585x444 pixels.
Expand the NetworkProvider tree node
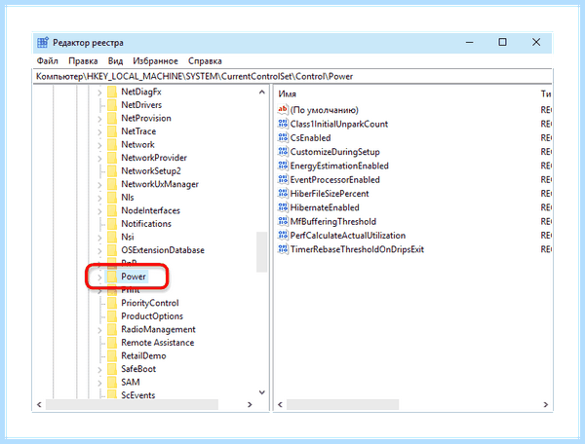click(99, 159)
